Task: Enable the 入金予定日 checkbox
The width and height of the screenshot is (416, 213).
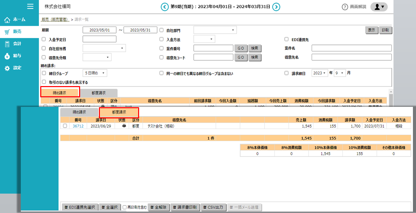Action: [44, 39]
